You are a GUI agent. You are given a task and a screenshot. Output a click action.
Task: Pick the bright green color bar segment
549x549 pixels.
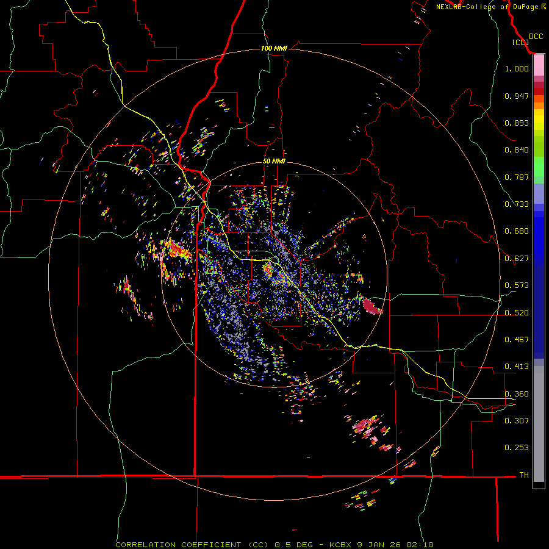coord(539,167)
